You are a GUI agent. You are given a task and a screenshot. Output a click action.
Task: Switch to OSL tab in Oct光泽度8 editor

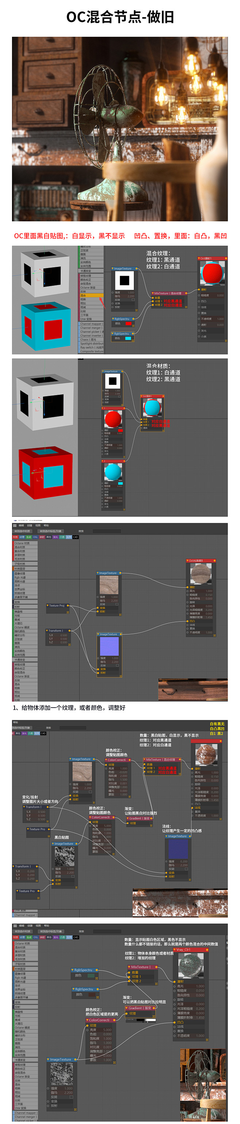[35, 537]
